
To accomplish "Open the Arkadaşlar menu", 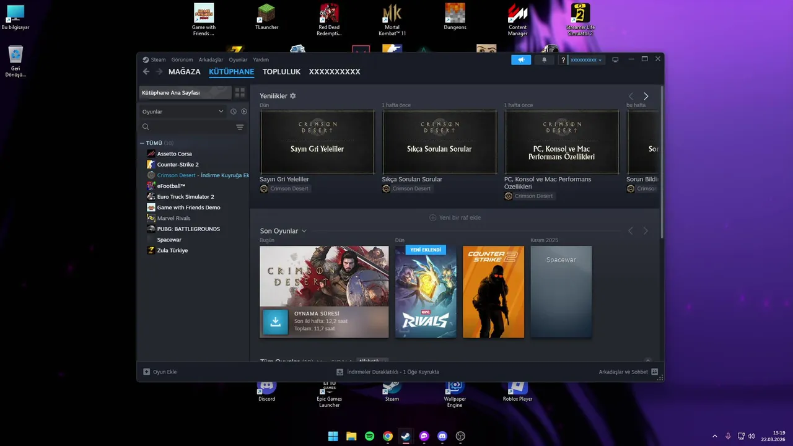I will click(211, 60).
